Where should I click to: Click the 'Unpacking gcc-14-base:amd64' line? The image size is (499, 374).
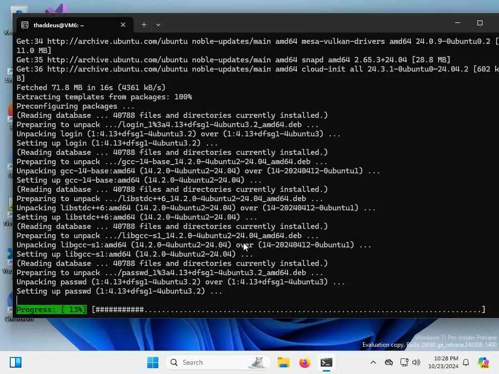(x=198, y=171)
